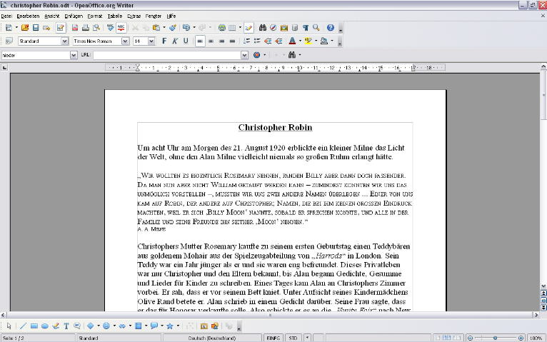547x342 pixels.
Task: Export directly as PDF icon
Action: [x=75, y=28]
